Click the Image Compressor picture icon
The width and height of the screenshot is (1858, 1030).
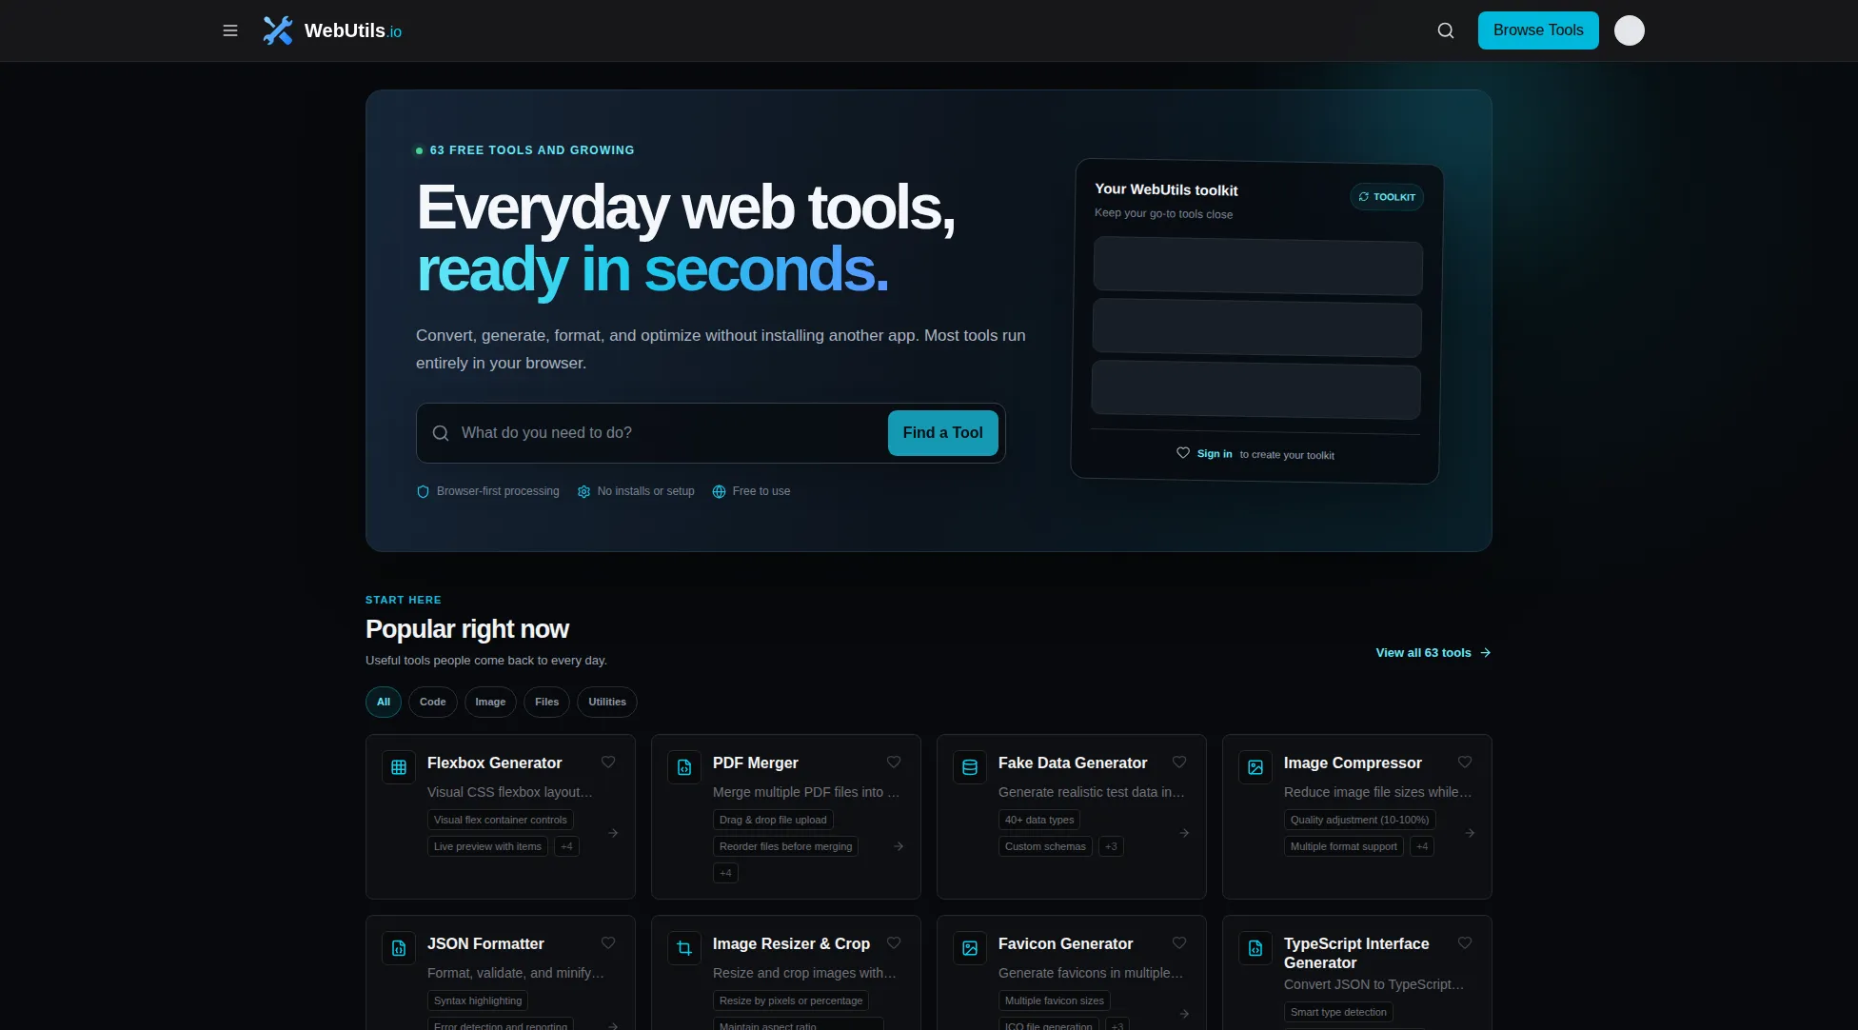(1255, 767)
